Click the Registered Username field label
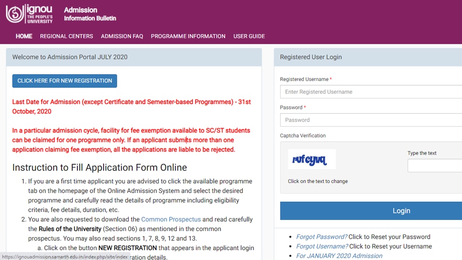The width and height of the screenshot is (462, 260). coord(304,79)
